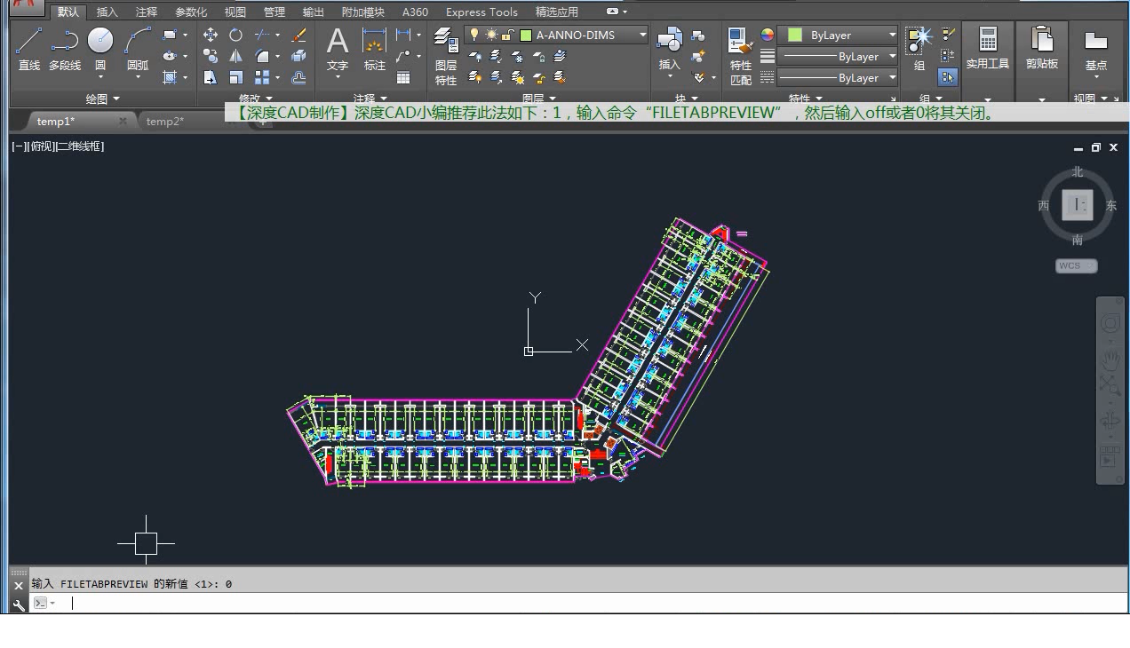Expand the 绘图 (Draw) panel
The height and width of the screenshot is (648, 1130).
pos(103,99)
